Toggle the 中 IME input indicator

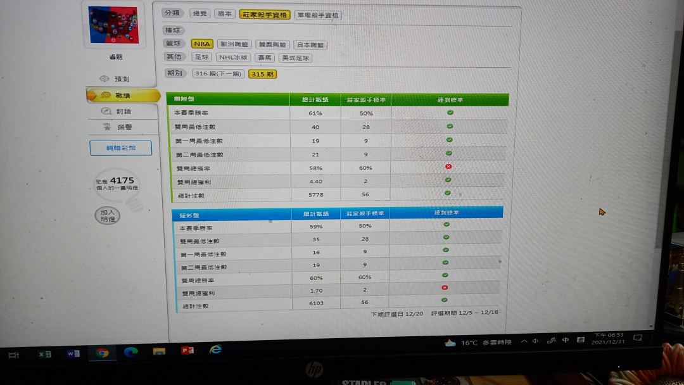click(566, 340)
